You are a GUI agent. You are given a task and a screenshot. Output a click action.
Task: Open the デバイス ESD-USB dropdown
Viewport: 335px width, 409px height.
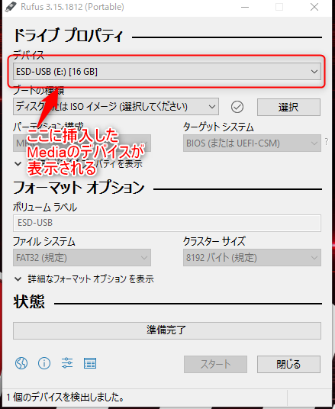[167, 71]
